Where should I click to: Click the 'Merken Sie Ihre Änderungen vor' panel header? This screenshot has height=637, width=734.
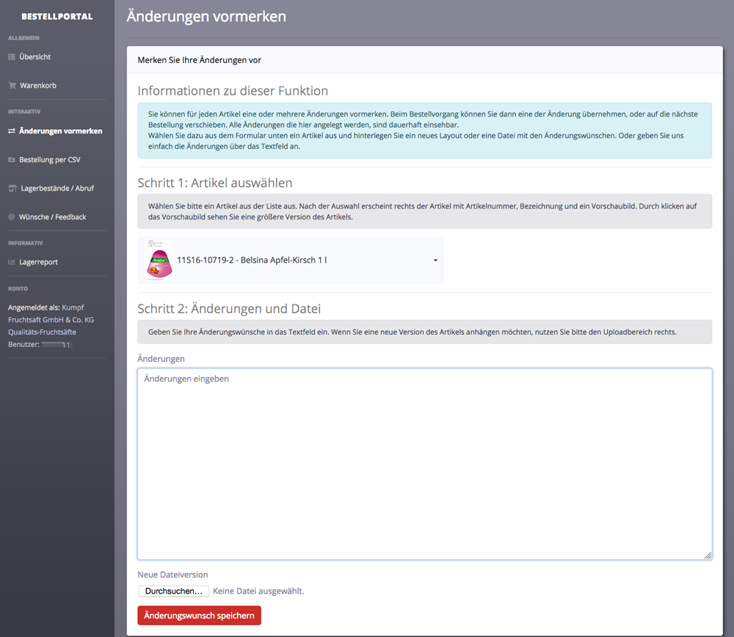[200, 60]
